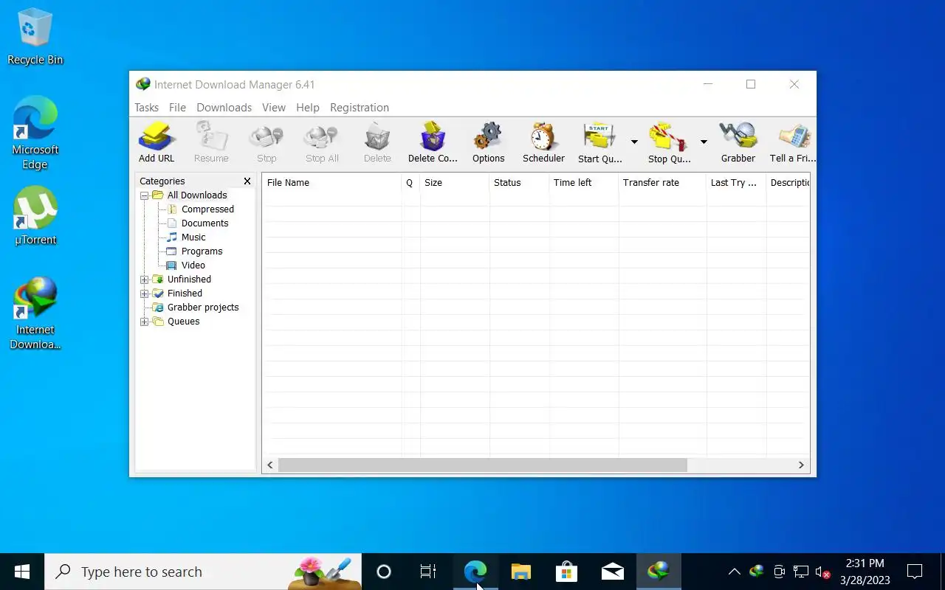945x590 pixels.
Task: Select the Documents category
Action: [x=205, y=223]
